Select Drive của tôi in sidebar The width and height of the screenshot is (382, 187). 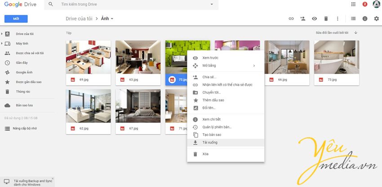(25, 34)
